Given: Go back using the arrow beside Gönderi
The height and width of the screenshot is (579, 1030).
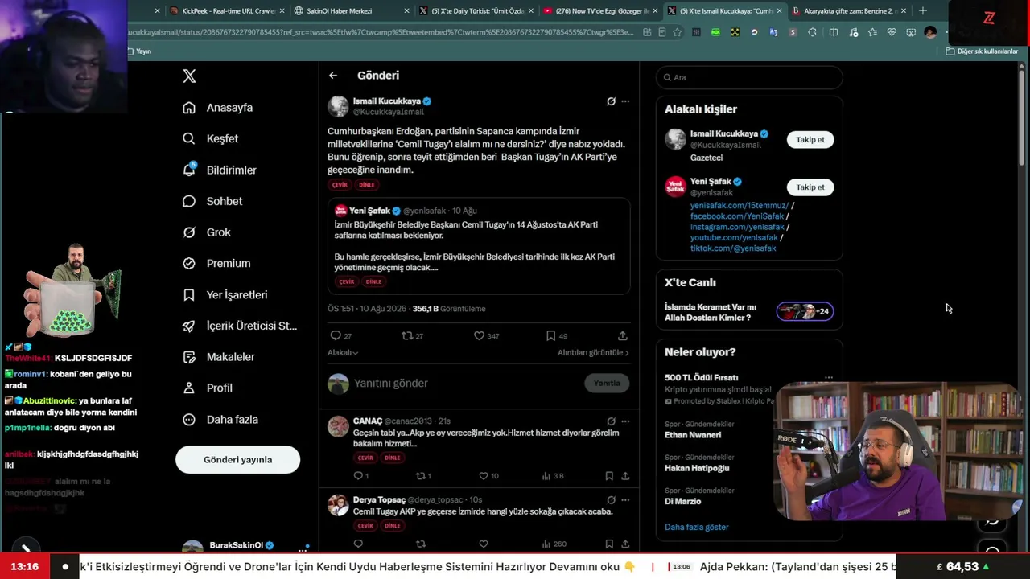Looking at the screenshot, I should click(x=333, y=76).
